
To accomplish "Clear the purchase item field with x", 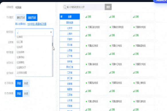I will point(51,32).
